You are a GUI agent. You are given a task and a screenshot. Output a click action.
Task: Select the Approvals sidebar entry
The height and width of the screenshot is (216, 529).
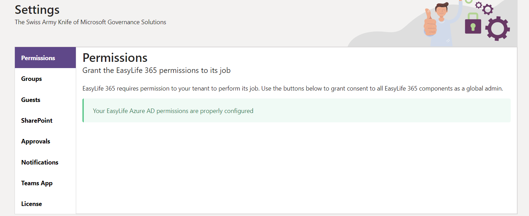pos(36,141)
